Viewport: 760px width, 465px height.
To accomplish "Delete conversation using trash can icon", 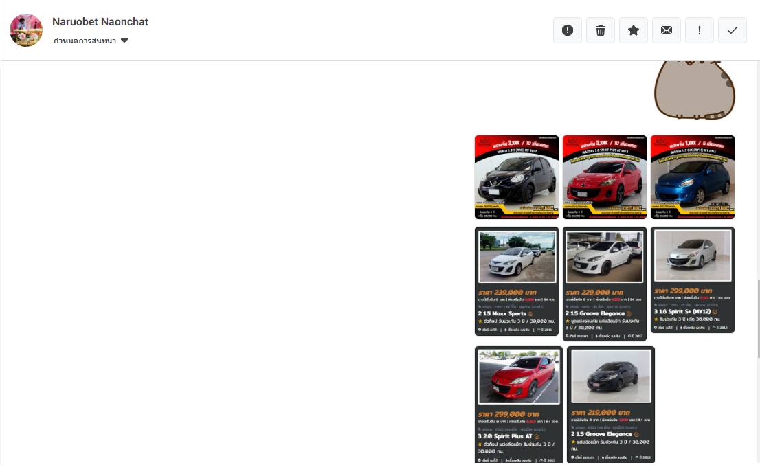I will coord(601,30).
